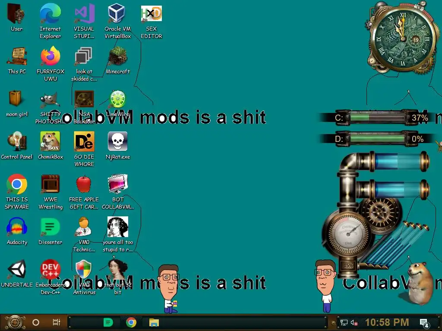Launch THIS IS SPYWARE Chrome shortcut
The height and width of the screenshot is (331, 442).
point(17,192)
